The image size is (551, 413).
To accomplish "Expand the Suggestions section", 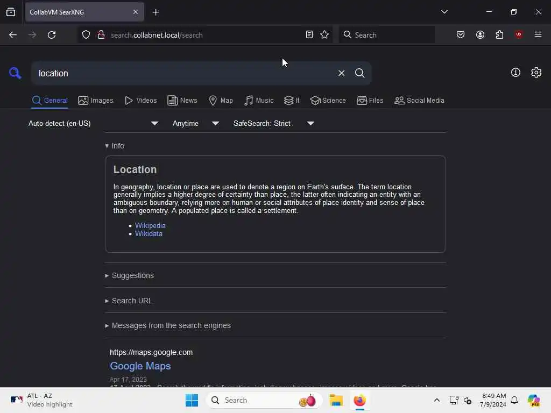I will tap(129, 275).
